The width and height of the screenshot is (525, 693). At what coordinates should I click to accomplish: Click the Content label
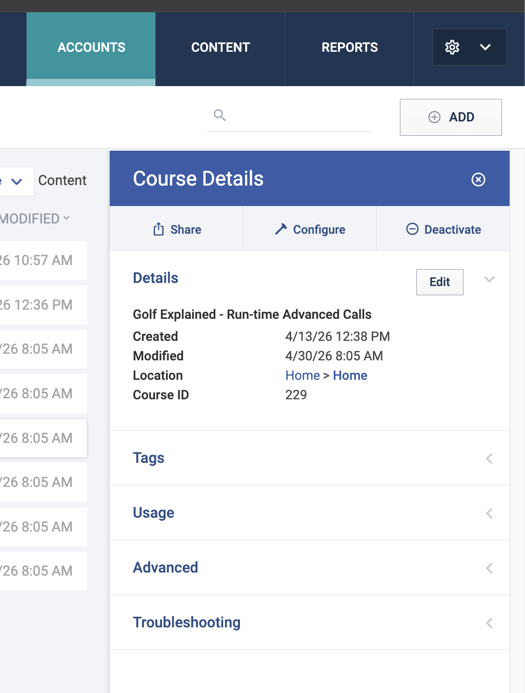coord(63,180)
